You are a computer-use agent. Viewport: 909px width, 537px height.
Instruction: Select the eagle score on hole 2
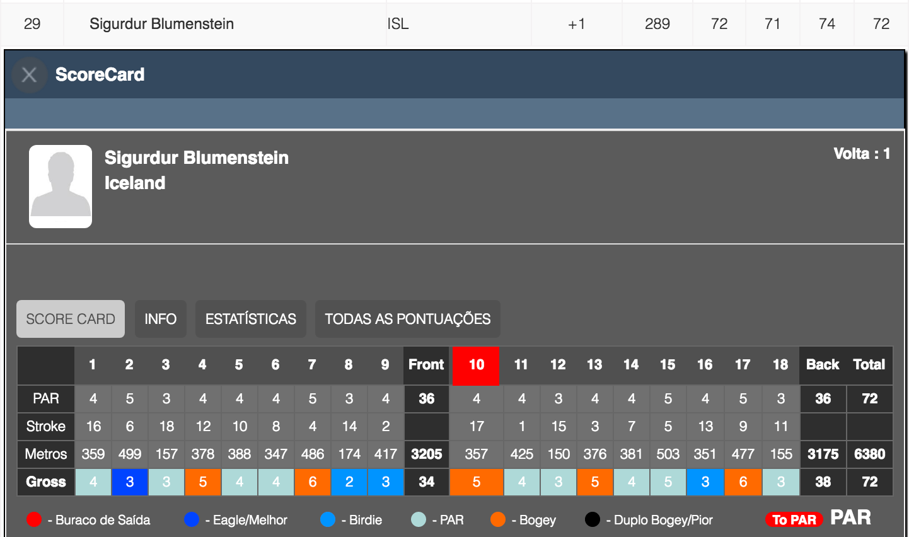pyautogui.click(x=130, y=482)
